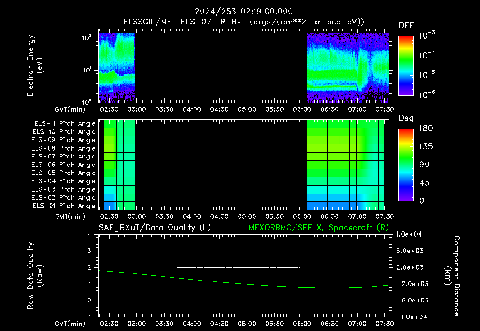The height and width of the screenshot is (331, 480).
Task: Click the data quality segment at level 2
Action: coord(238,267)
